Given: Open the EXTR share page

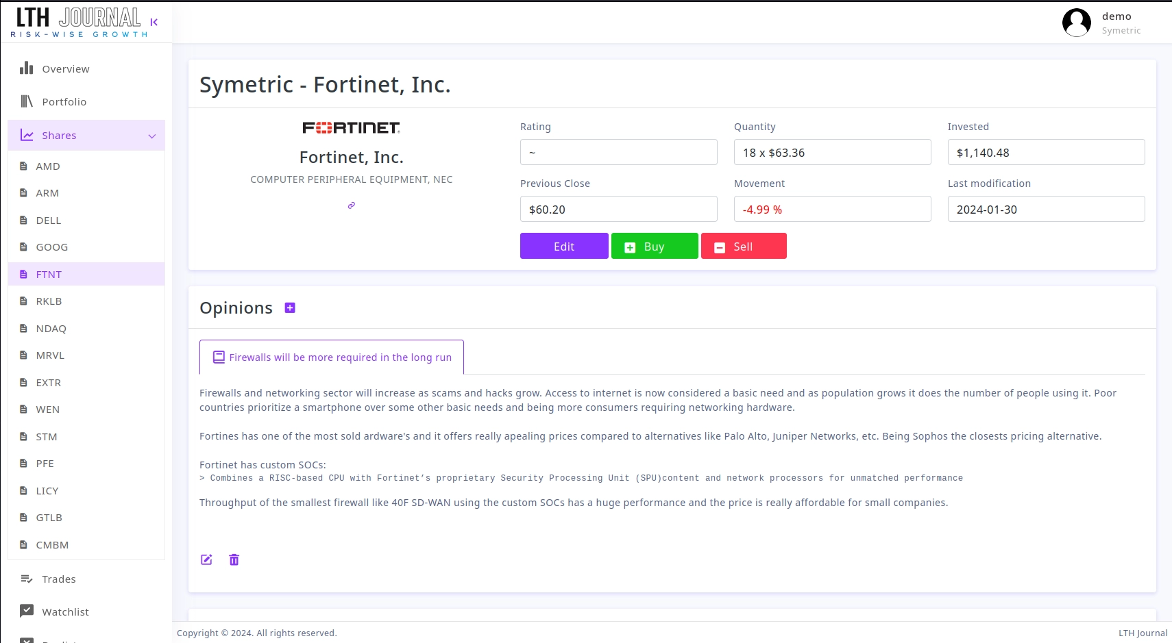Looking at the screenshot, I should coord(86,382).
